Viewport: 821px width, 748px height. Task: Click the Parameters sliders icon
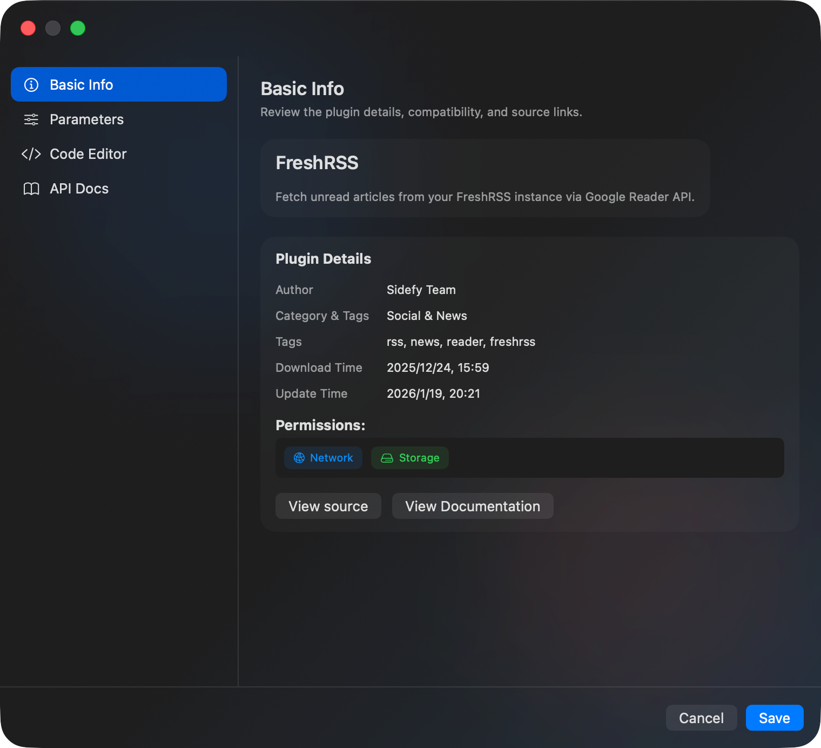click(x=31, y=119)
